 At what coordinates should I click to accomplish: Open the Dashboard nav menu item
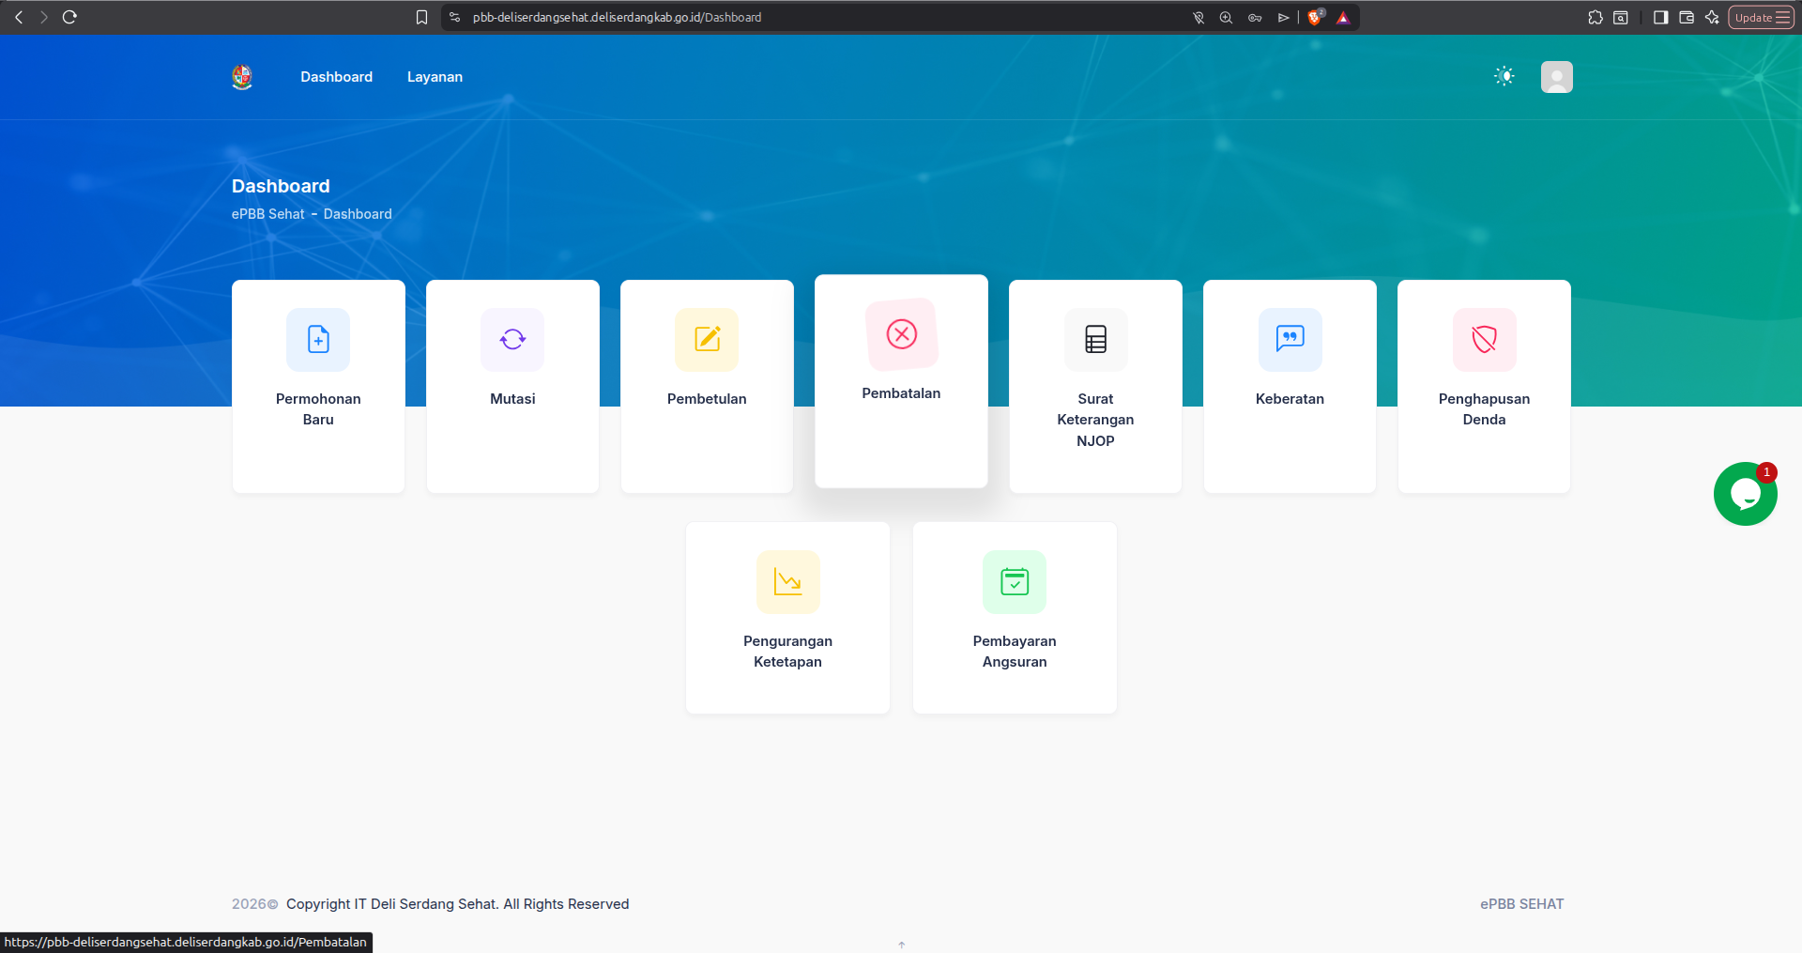(337, 77)
